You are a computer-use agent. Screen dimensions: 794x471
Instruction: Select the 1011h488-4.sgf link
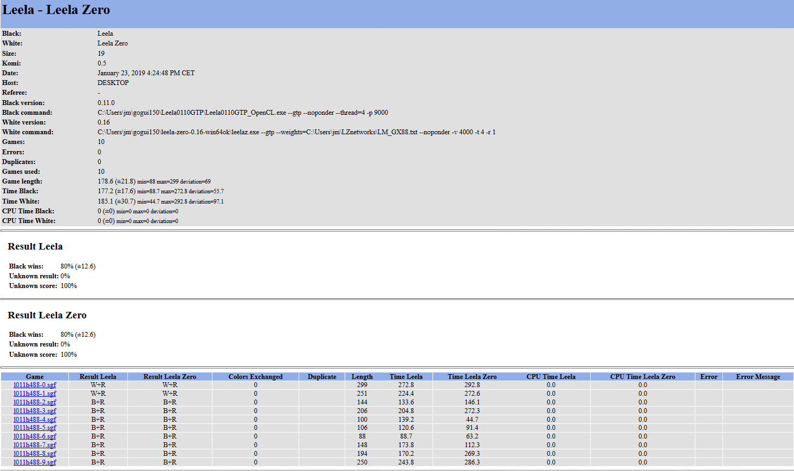(x=35, y=420)
